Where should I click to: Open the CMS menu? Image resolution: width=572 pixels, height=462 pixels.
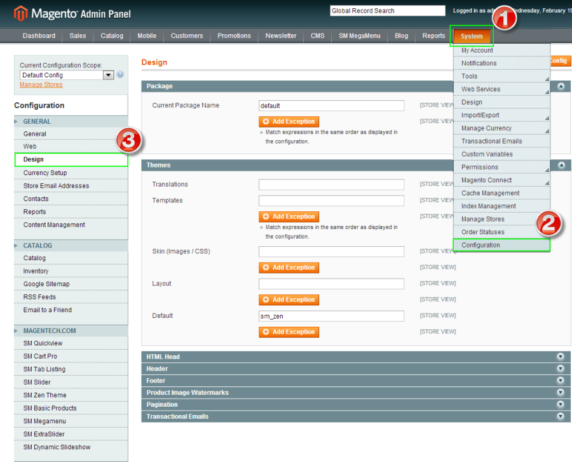click(x=317, y=36)
